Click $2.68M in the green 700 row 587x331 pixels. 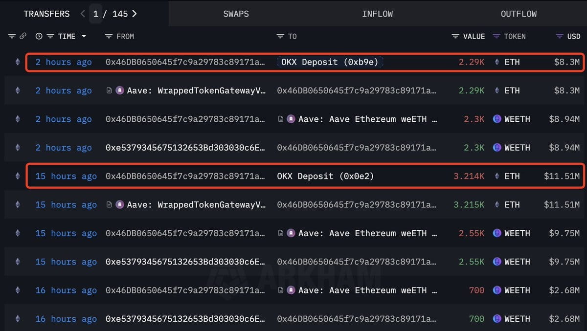pyautogui.click(x=564, y=319)
